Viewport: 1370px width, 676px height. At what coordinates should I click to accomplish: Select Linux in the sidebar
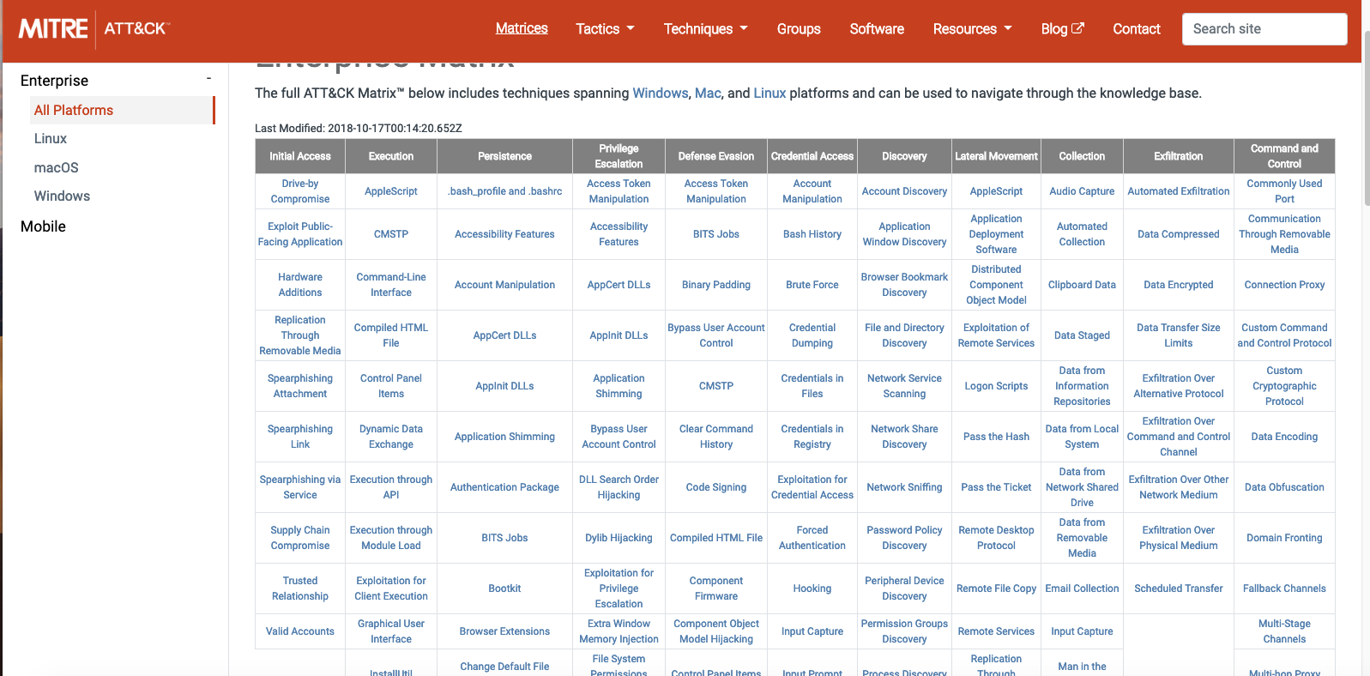51,139
